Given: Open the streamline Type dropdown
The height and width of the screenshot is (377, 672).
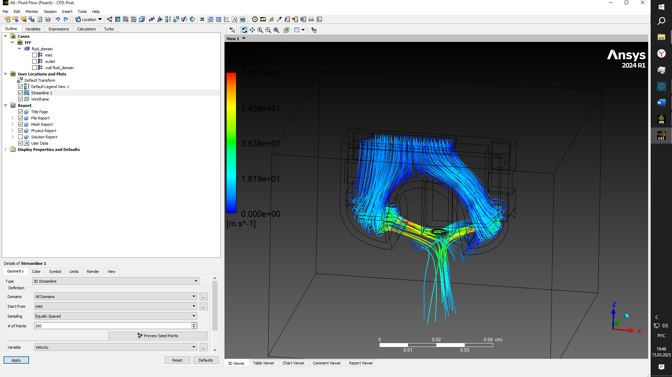Looking at the screenshot, I should [116, 281].
